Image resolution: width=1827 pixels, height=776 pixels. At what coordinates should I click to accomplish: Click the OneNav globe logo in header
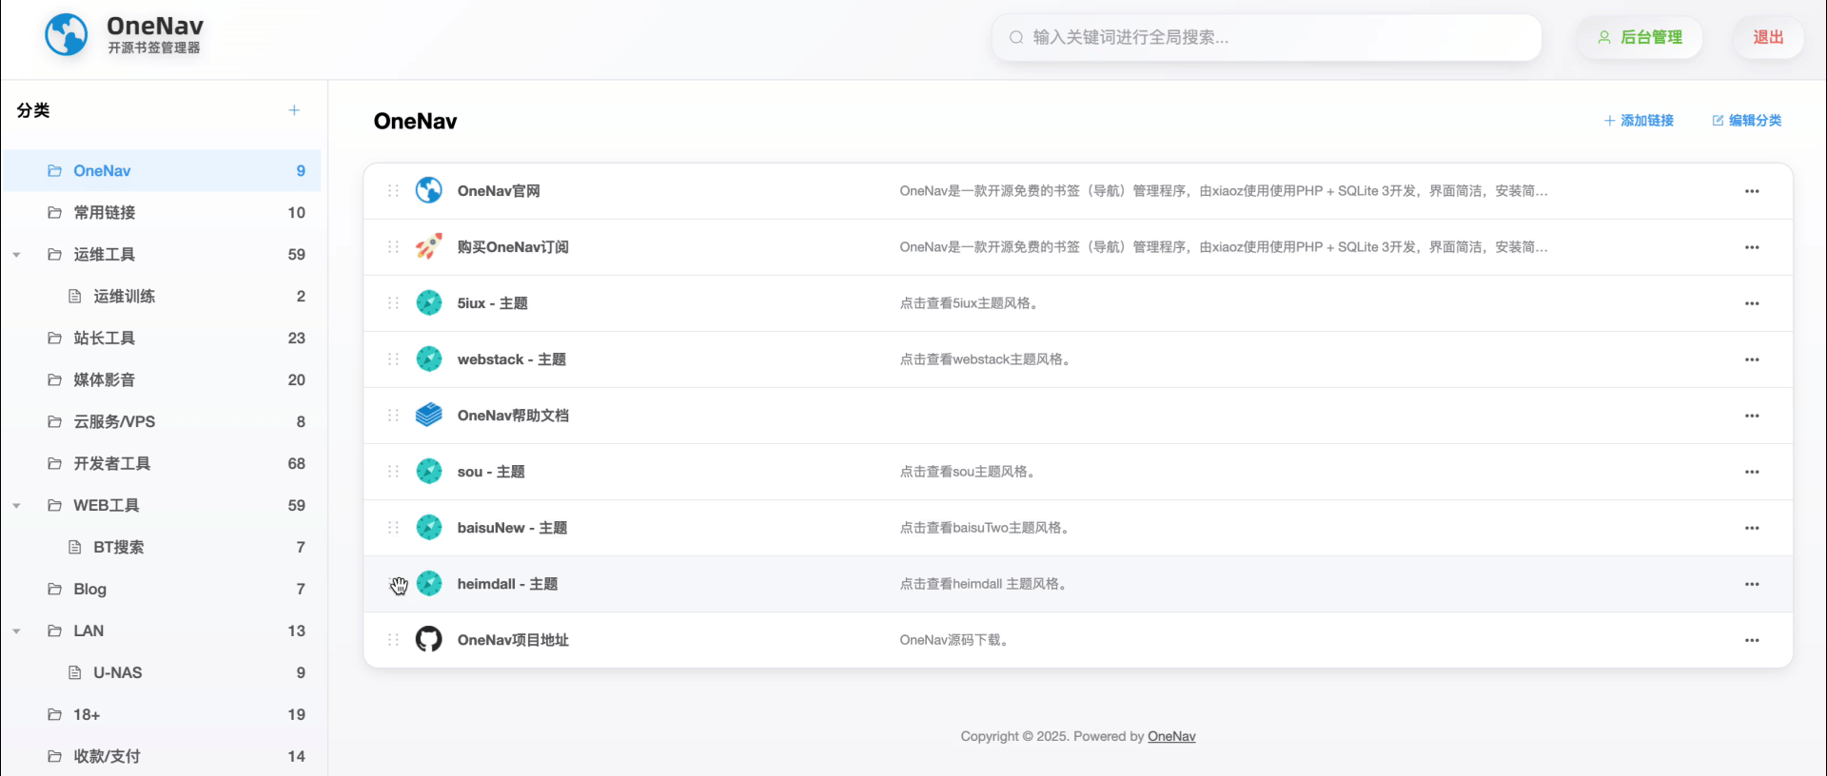point(67,35)
